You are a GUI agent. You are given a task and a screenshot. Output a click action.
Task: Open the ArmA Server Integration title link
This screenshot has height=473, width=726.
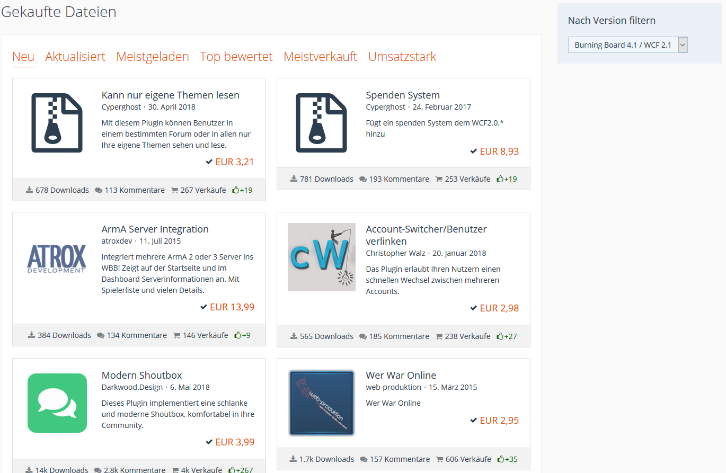pyautogui.click(x=155, y=229)
